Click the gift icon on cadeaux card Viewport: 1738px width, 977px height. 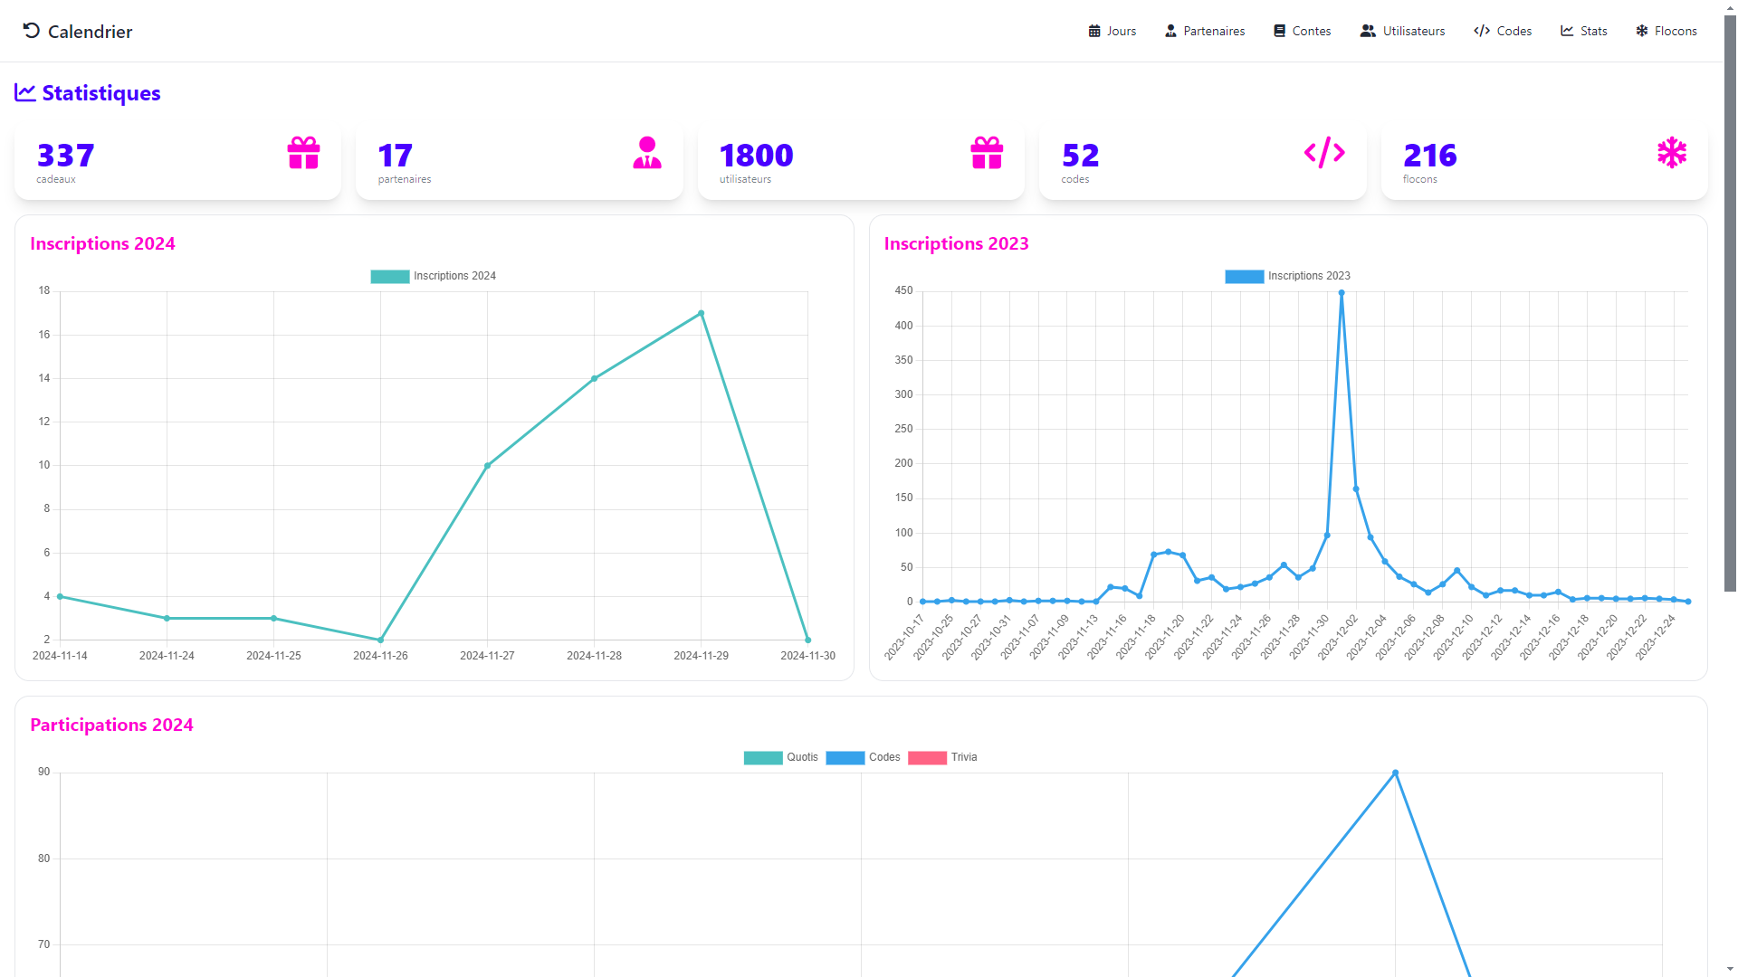304,153
